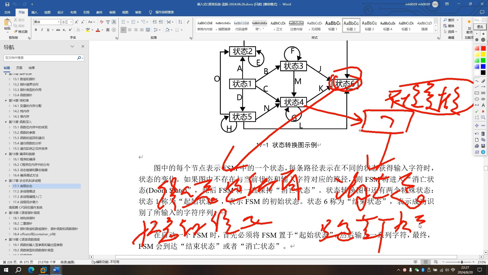Apply the 标题 1 style

pyautogui.click(x=333, y=25)
